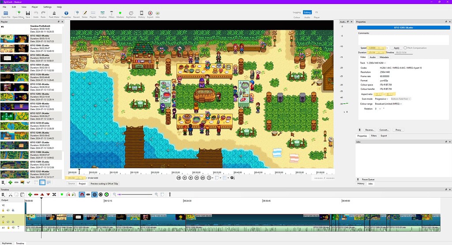Viewport: 452px width, 245px height.
Task: Open the Export toolbar icon
Action: pyautogui.click(x=150, y=15)
